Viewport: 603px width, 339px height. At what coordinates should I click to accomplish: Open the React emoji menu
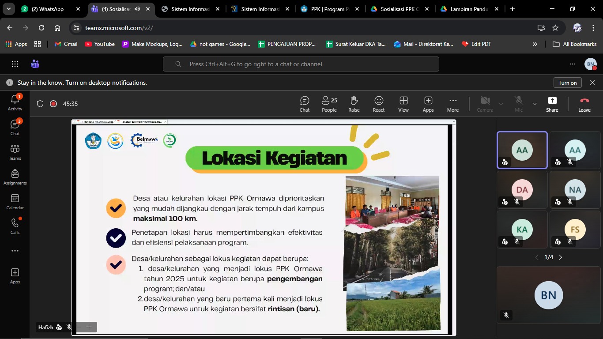tap(378, 104)
